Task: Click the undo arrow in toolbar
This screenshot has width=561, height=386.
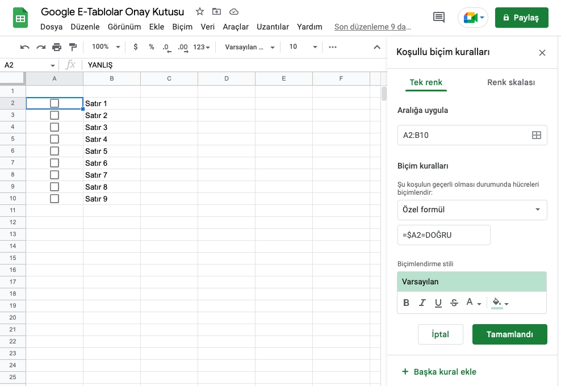Action: [24, 47]
